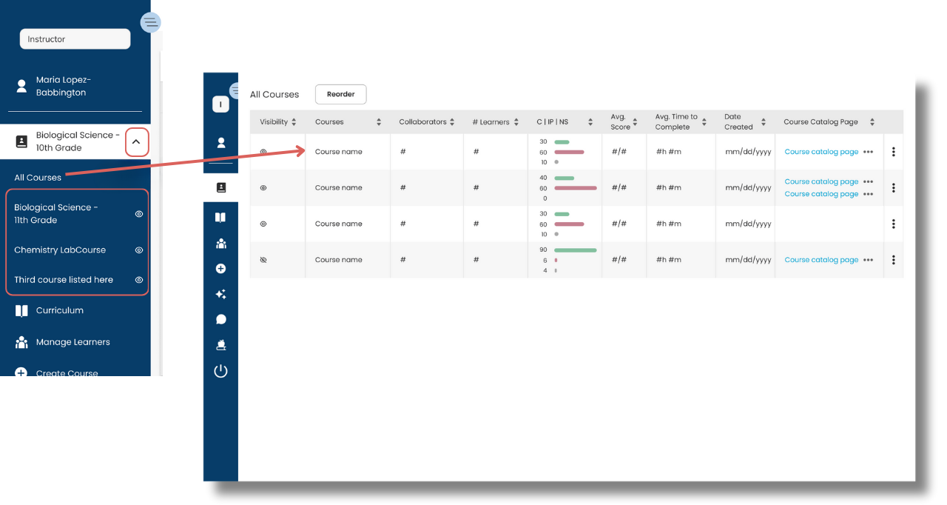
Task: Click the Create Course menu label
Action: [x=67, y=372]
